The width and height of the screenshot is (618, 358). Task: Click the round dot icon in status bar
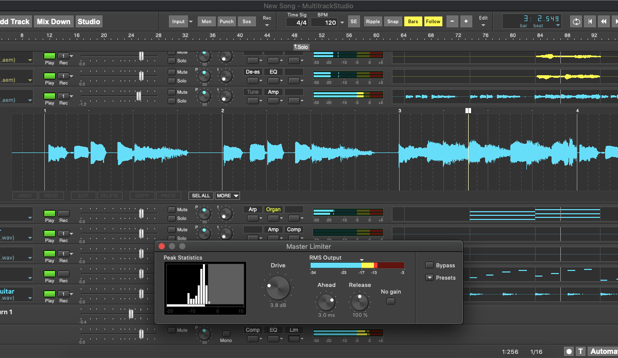(569, 351)
